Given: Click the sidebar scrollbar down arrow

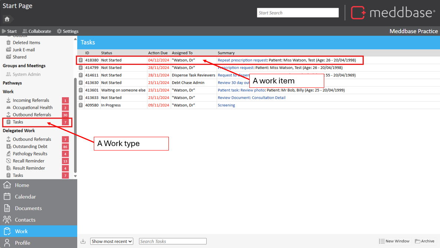Looking at the screenshot, I should click(x=75, y=176).
